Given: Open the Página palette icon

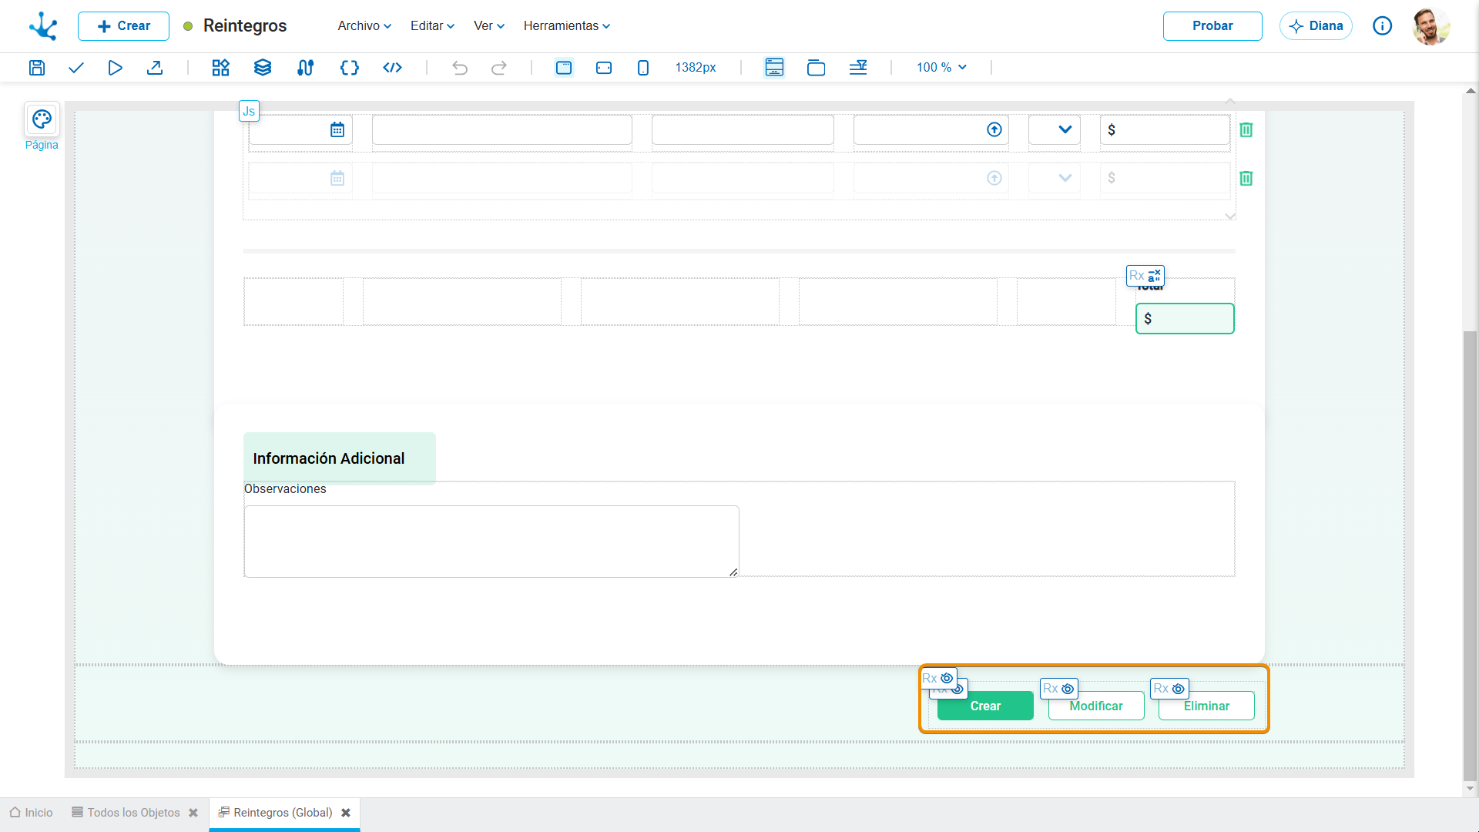Looking at the screenshot, I should click(x=42, y=119).
